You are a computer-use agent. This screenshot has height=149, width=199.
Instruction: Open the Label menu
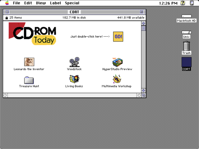coord(55,3)
